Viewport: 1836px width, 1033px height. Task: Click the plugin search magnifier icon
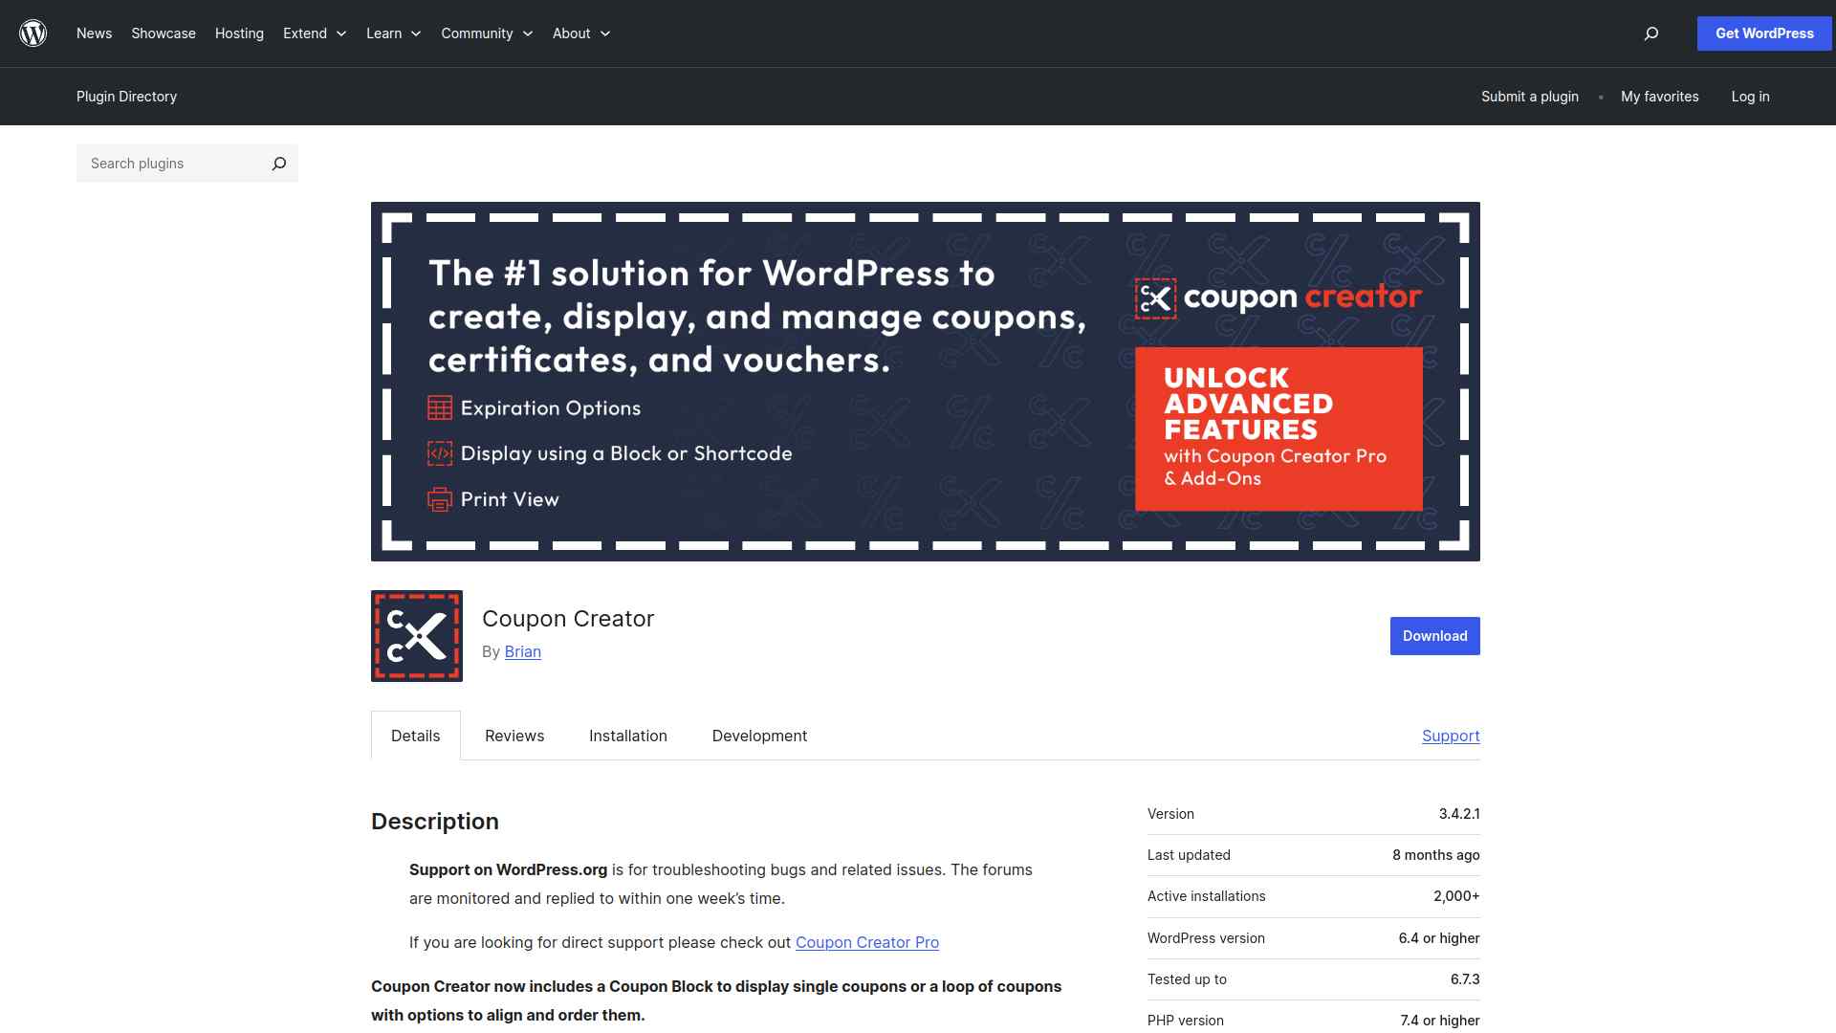[278, 164]
